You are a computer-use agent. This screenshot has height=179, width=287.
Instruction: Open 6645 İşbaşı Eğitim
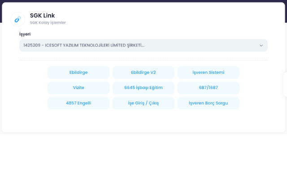click(x=143, y=88)
